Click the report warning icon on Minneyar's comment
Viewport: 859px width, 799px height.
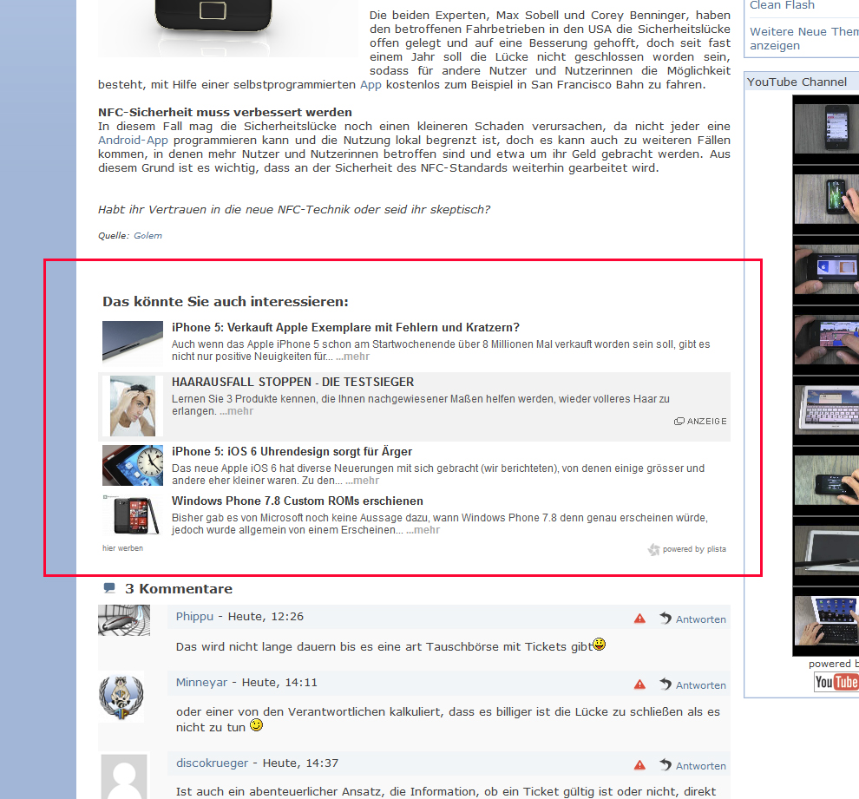click(639, 684)
